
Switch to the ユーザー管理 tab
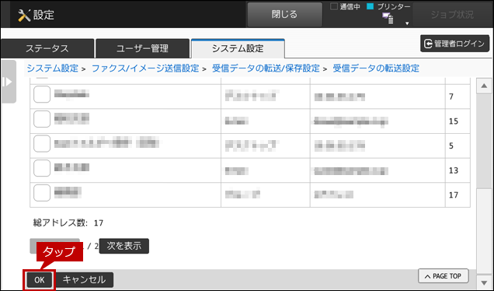click(142, 48)
